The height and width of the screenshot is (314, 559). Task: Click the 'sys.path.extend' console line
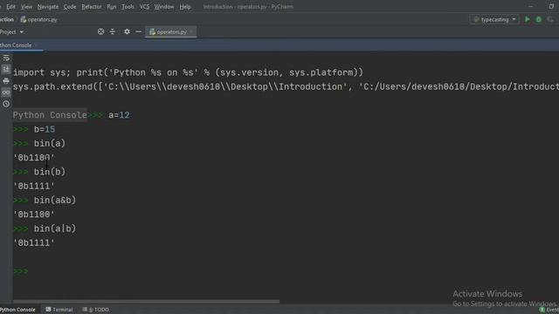(286, 87)
